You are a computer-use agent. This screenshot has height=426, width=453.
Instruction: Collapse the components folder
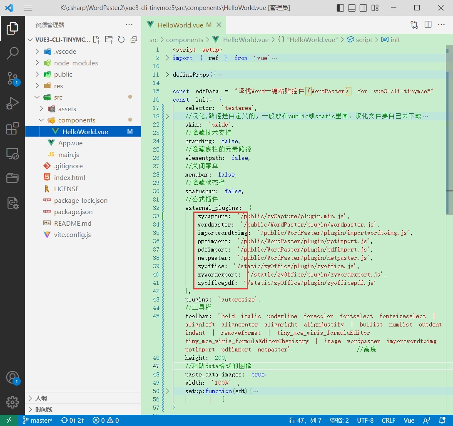[x=42, y=120]
